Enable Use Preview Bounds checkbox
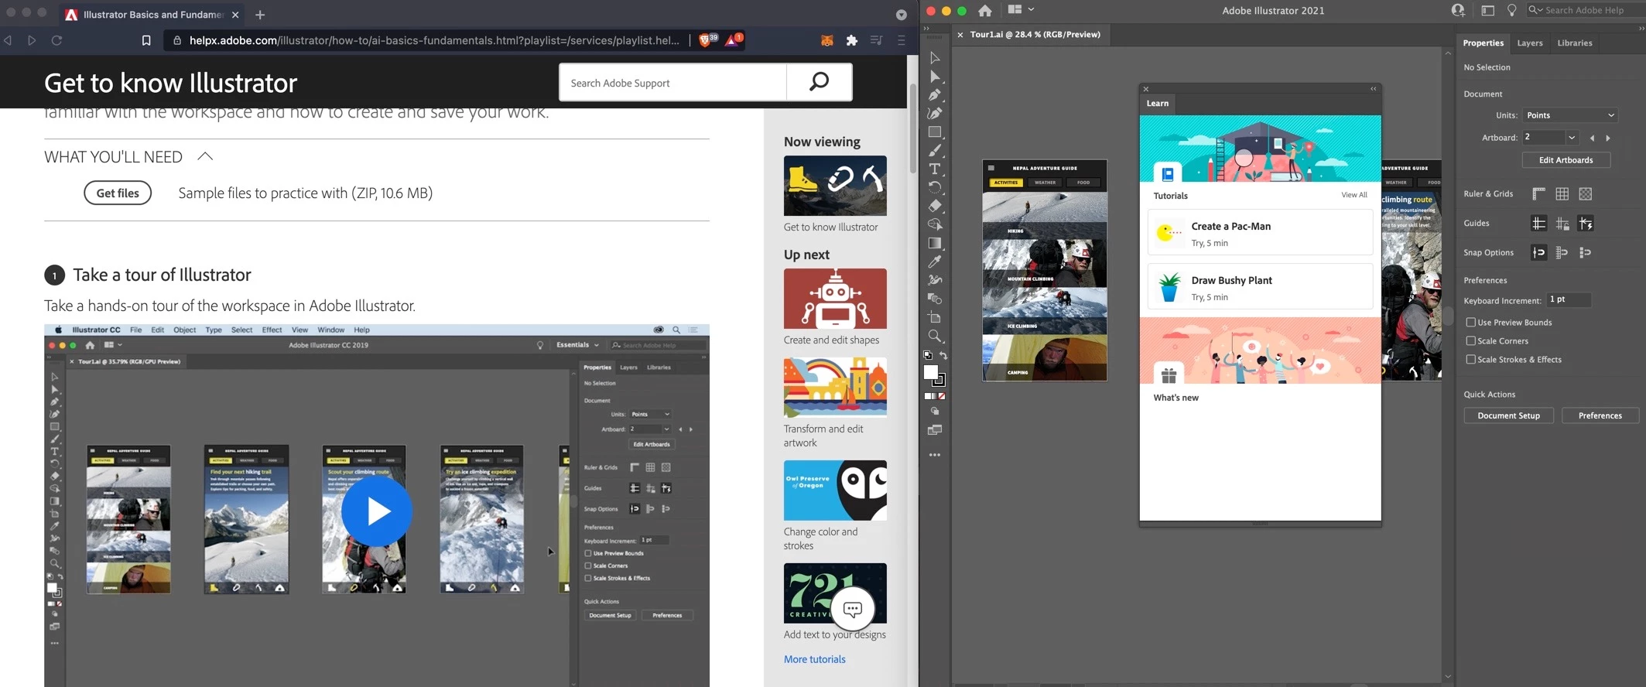 pyautogui.click(x=1470, y=323)
